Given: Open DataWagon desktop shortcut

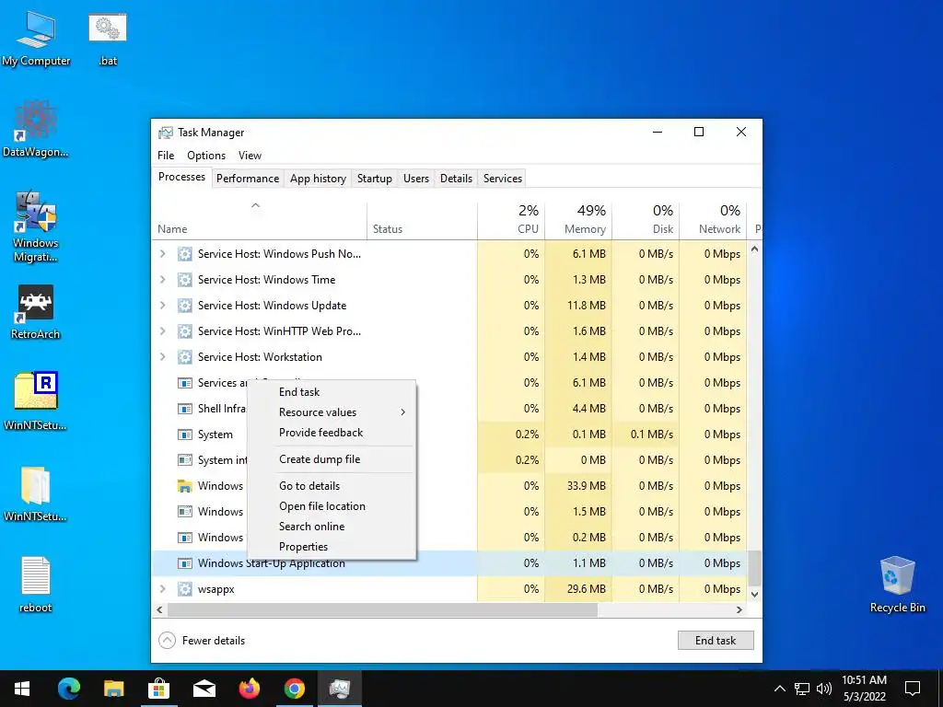Looking at the screenshot, I should 36,129.
